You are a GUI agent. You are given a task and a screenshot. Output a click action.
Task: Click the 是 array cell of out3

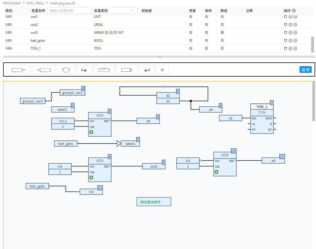pyautogui.click(x=222, y=33)
